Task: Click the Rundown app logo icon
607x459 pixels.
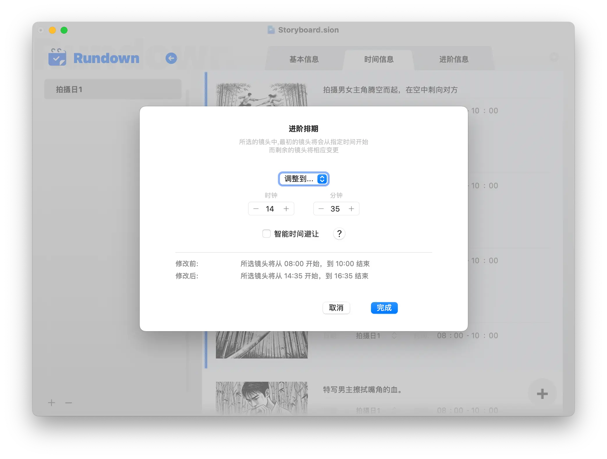Action: point(57,57)
